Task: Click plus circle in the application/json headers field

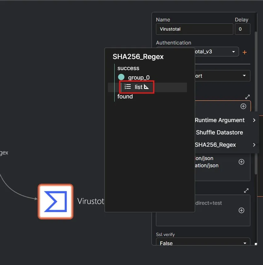Action: point(241,162)
